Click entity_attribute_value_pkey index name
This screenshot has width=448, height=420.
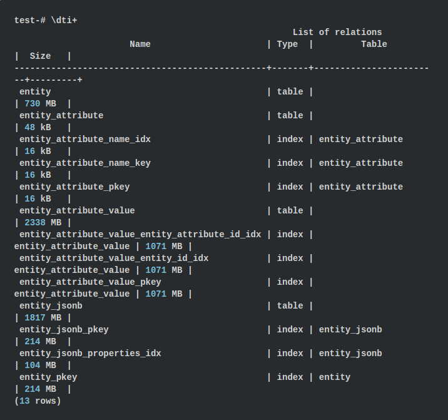(90, 282)
